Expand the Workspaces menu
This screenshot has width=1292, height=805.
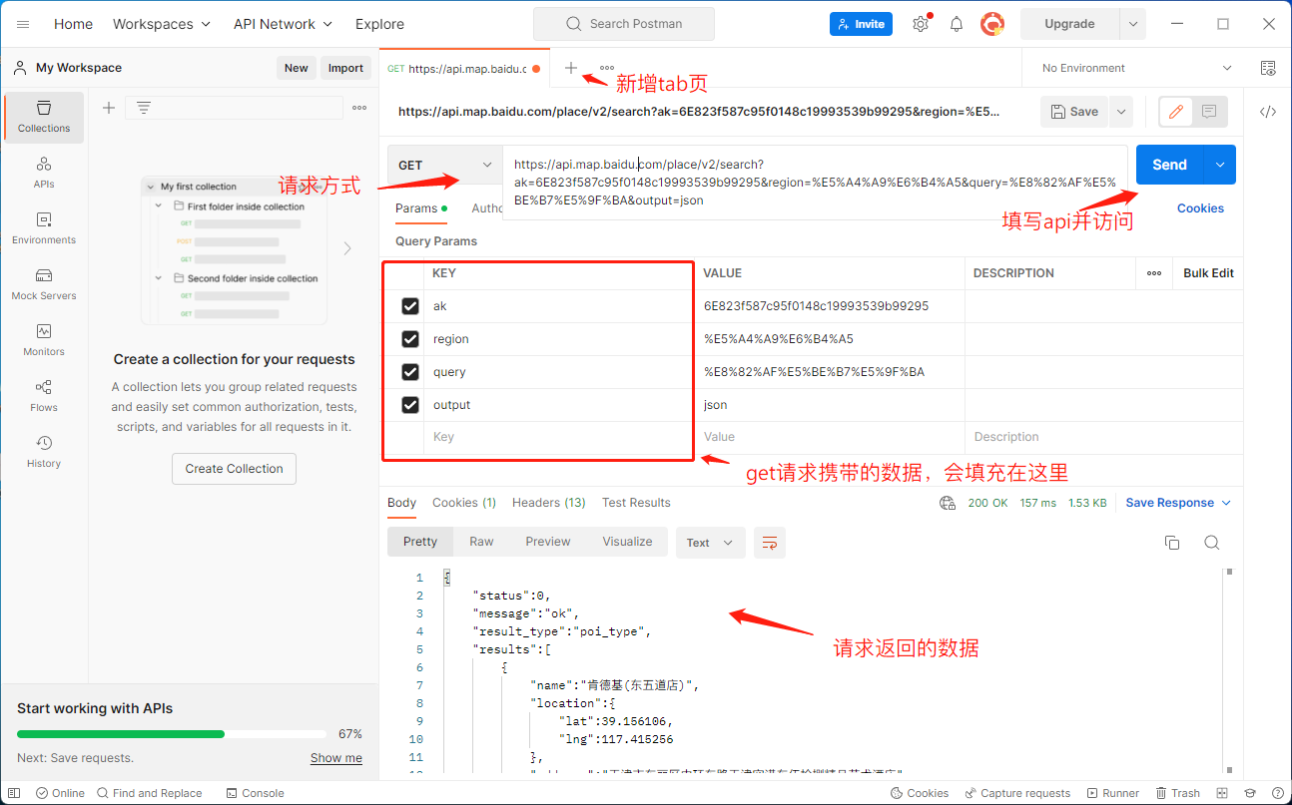click(162, 24)
